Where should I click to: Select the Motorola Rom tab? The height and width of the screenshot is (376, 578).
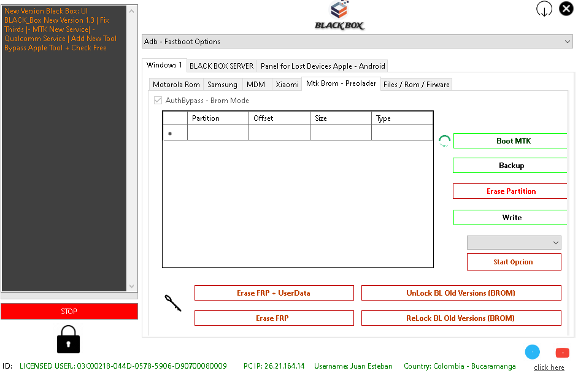click(x=176, y=85)
